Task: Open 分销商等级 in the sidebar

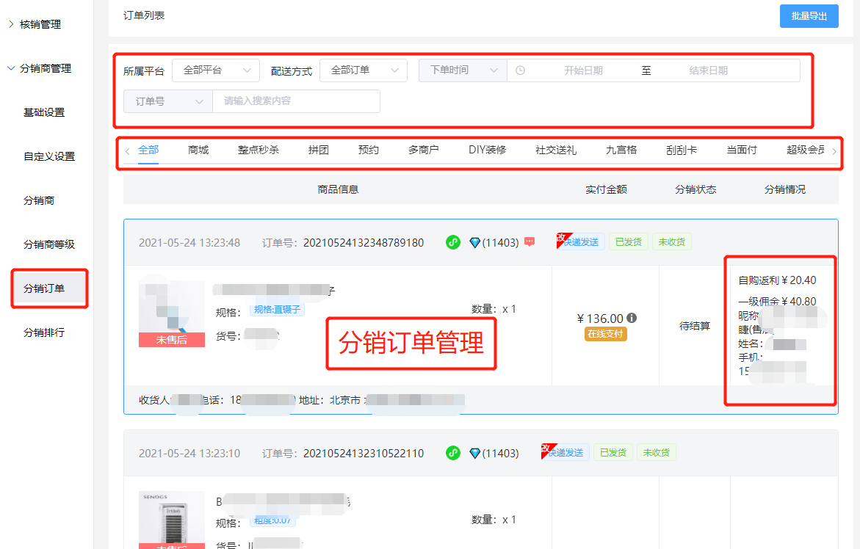Action: [x=49, y=244]
